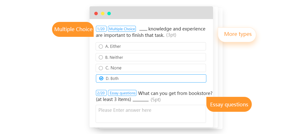Select radio button for A. Either

click(101, 46)
